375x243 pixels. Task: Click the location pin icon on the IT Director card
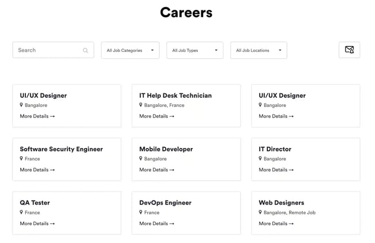260,158
